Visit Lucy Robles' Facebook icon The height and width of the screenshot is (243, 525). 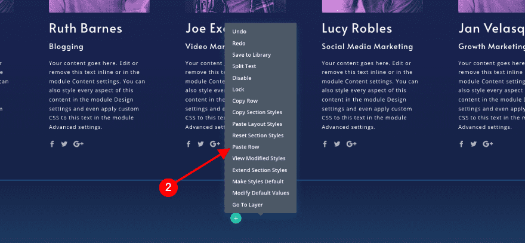325,144
